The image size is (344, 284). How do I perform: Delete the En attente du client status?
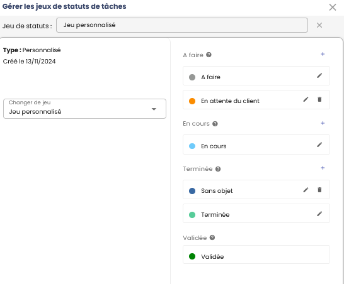tap(319, 99)
